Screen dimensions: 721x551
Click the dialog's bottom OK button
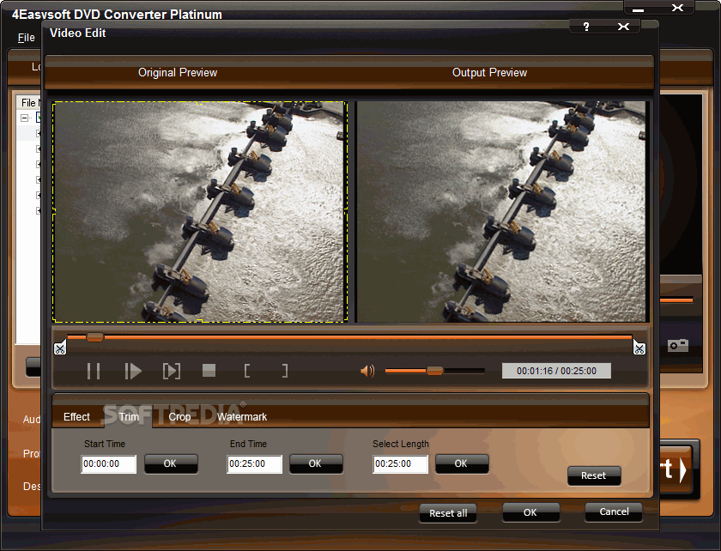(x=531, y=512)
